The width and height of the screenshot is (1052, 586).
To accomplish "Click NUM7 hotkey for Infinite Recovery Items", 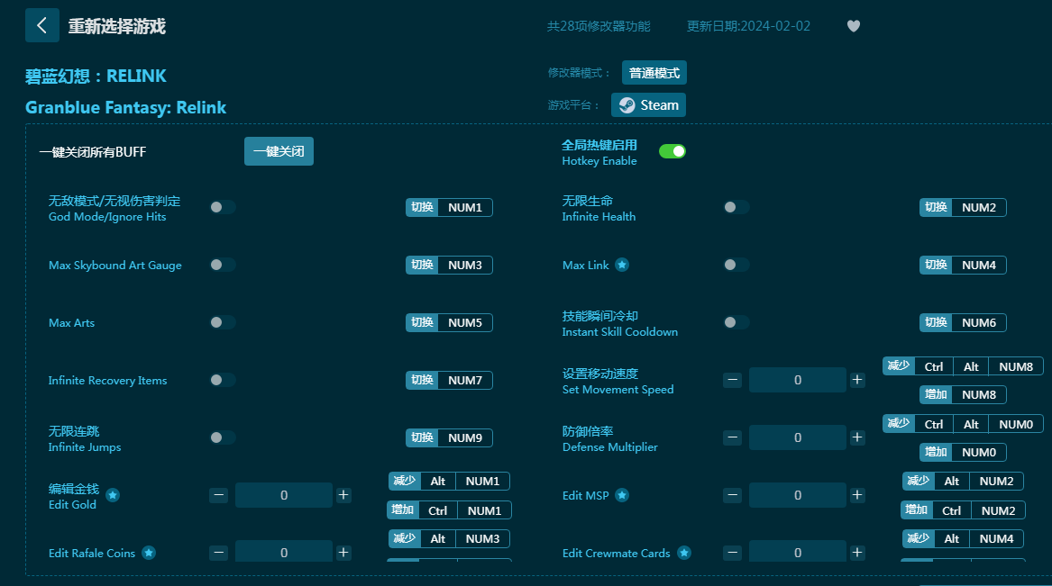I will coord(449,381).
